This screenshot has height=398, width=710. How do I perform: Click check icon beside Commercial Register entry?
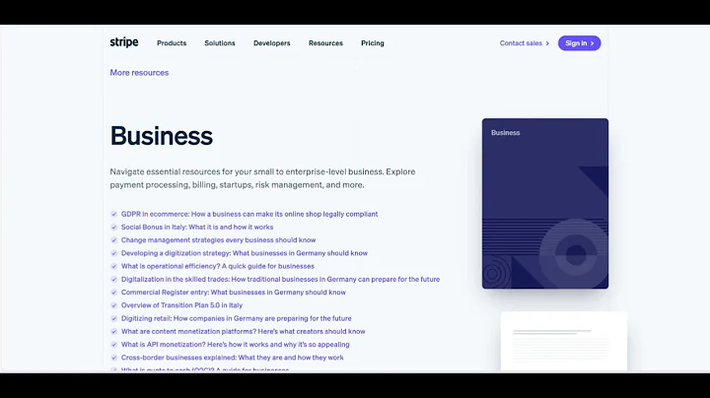[x=114, y=293]
